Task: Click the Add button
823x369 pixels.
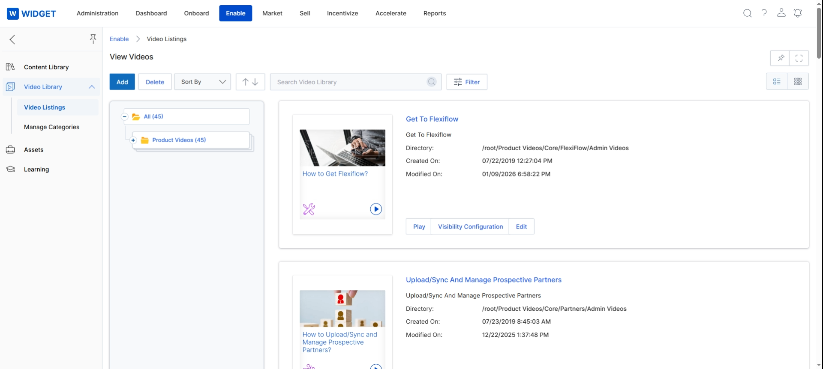Action: (x=122, y=82)
